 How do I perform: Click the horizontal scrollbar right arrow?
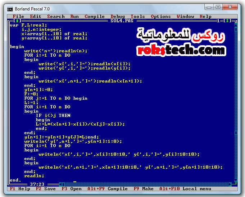230,184
